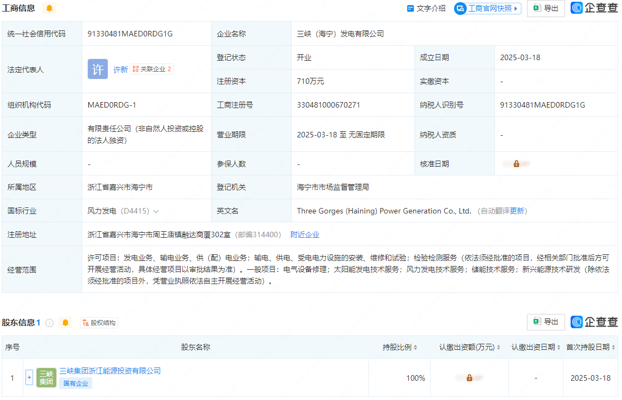
Task: Click the 企查查 logo in the 工商信息 header
Action: pos(594,8)
